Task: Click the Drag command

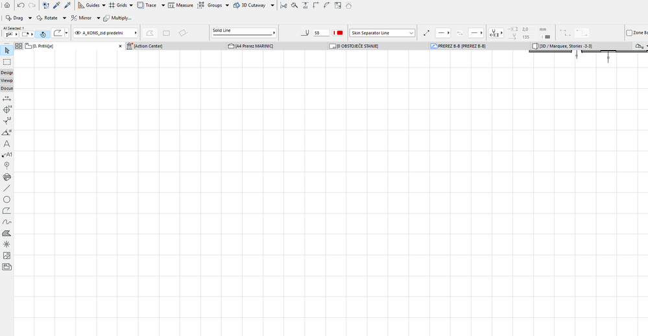Action: (14, 18)
